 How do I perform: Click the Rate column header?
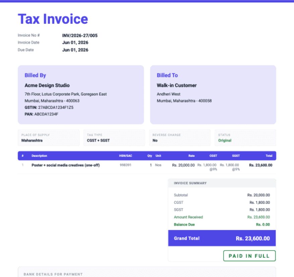coord(191,156)
